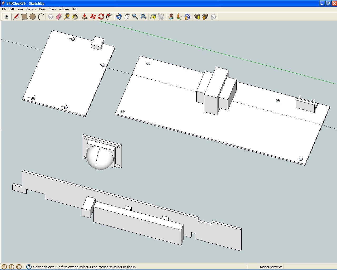Click the greyed Next view icon

point(161,17)
